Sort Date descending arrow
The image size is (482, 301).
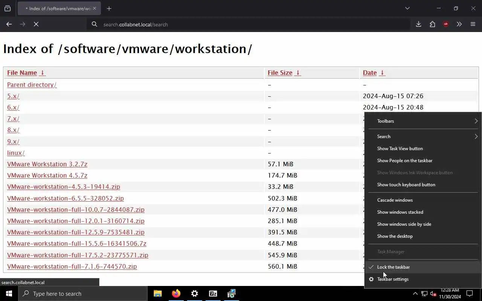click(x=382, y=73)
